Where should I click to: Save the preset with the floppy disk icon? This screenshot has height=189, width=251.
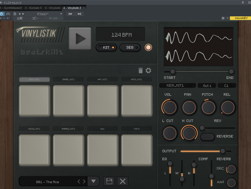pos(109,181)
